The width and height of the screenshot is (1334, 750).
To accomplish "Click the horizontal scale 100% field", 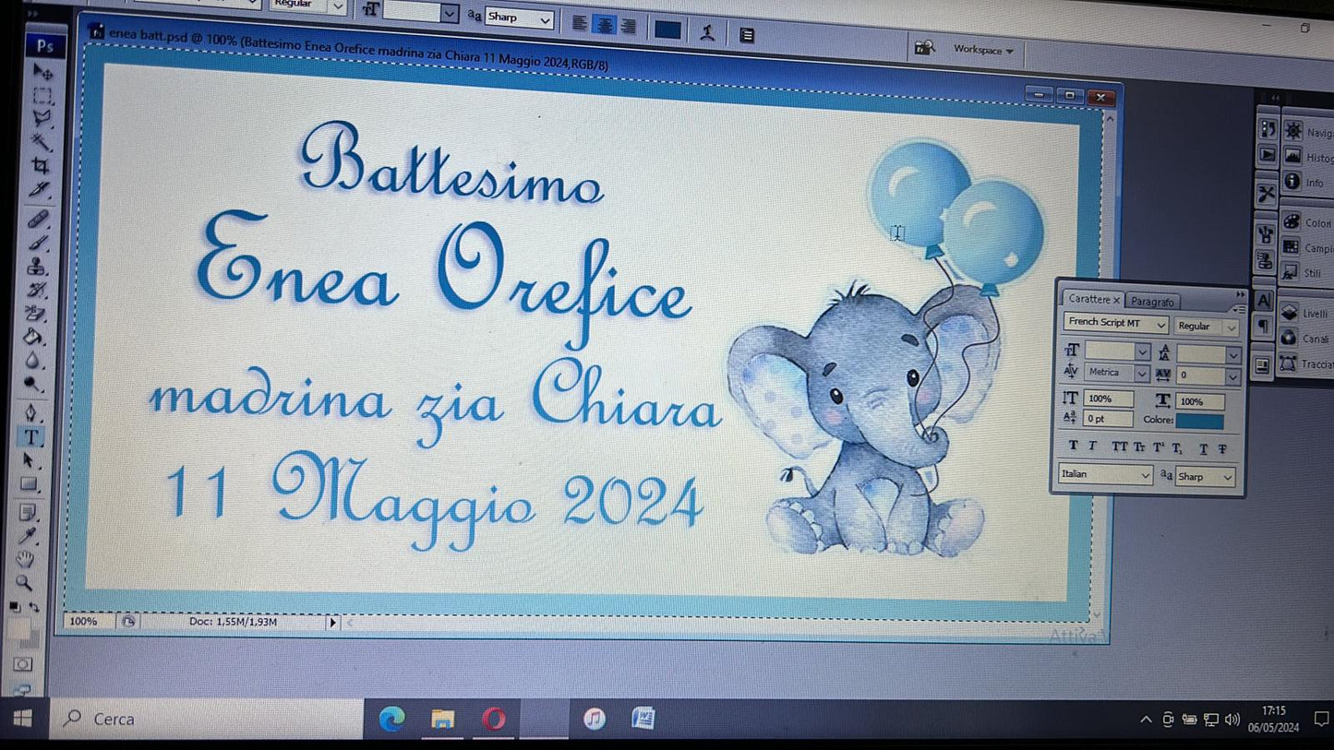I will (x=1200, y=401).
